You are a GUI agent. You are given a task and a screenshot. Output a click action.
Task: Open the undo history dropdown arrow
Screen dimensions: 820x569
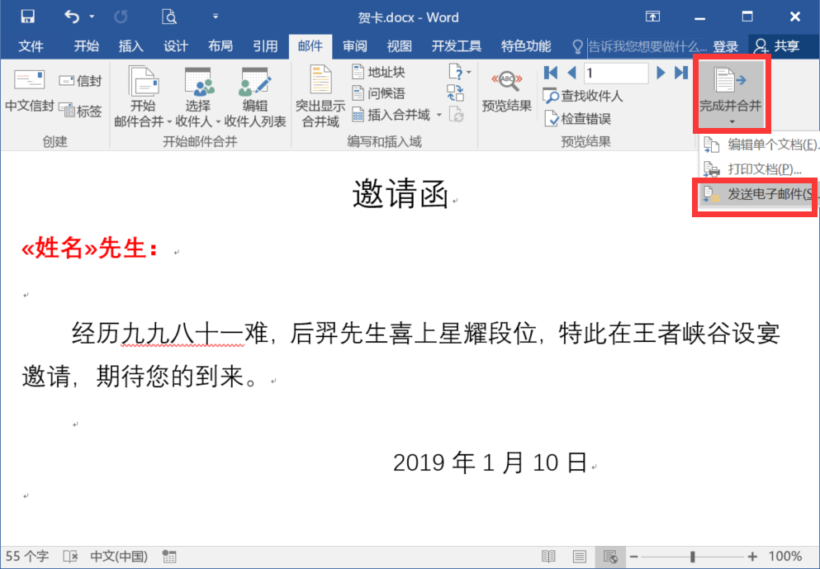[x=92, y=17]
